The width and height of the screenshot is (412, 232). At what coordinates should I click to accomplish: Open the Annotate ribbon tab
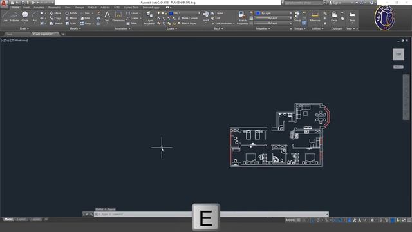coord(39,8)
